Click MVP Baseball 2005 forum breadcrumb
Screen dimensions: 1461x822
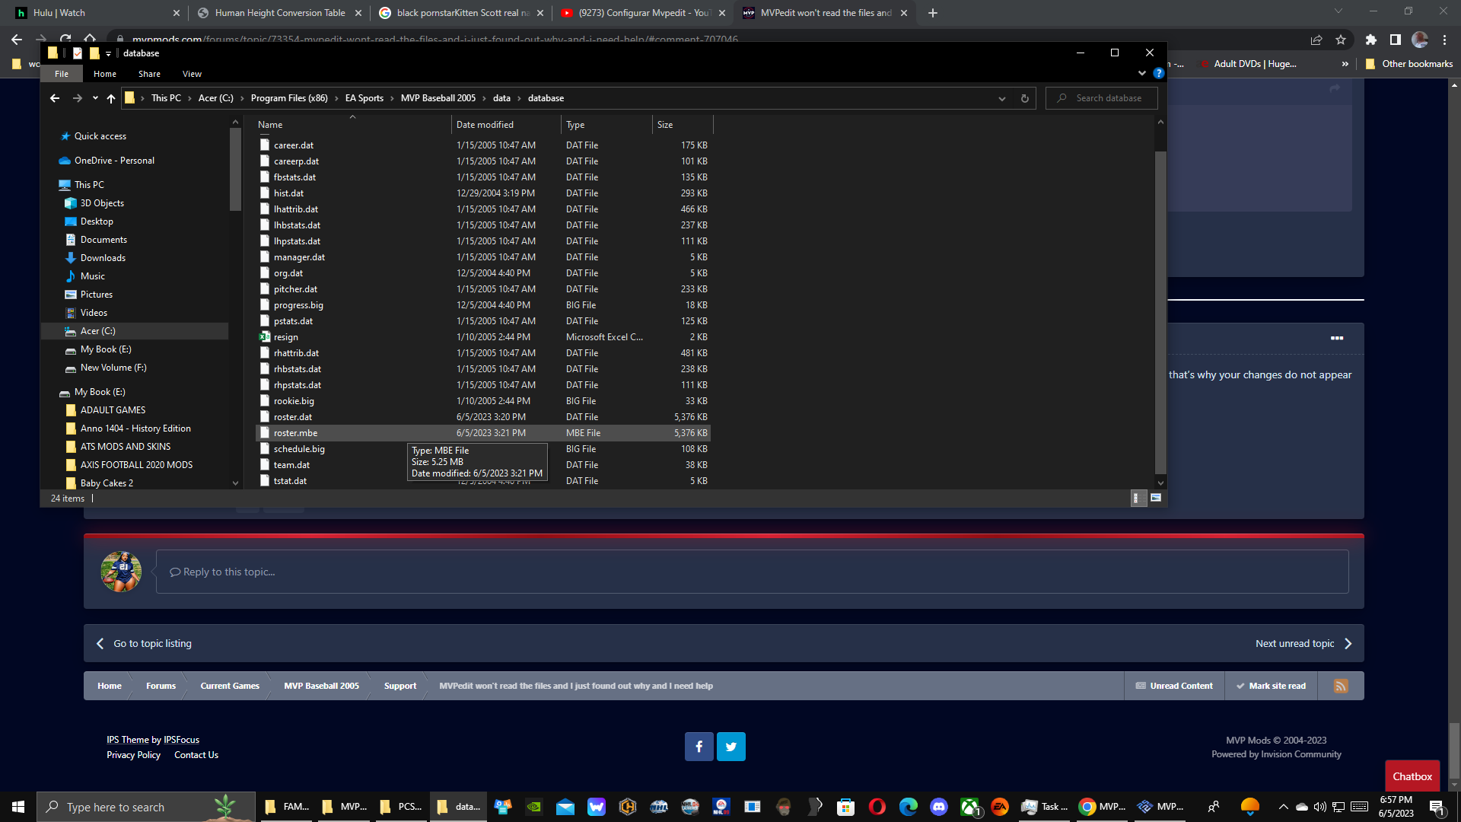321,686
